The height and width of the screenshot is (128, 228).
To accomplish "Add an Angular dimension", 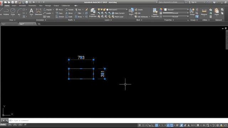I will click(47, 10).
